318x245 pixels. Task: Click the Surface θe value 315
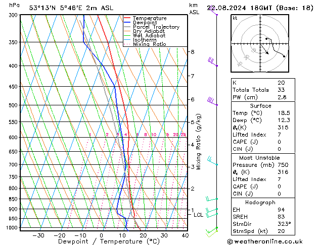283,128
